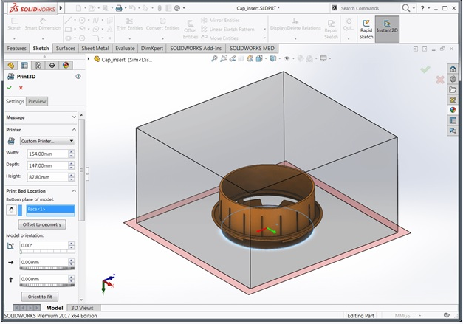Open the SOLIDWORKS Resources home icon
This screenshot has height=324, width=463.
(x=452, y=68)
